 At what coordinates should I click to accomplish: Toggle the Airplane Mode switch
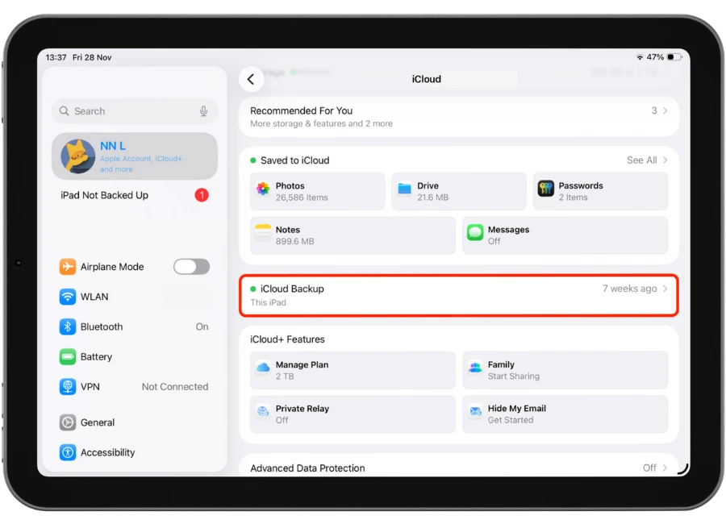click(x=191, y=267)
